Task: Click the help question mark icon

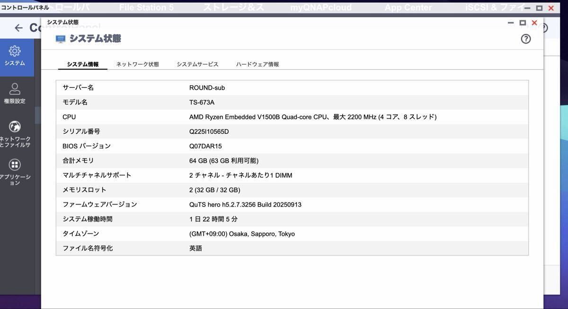Action: (x=526, y=39)
